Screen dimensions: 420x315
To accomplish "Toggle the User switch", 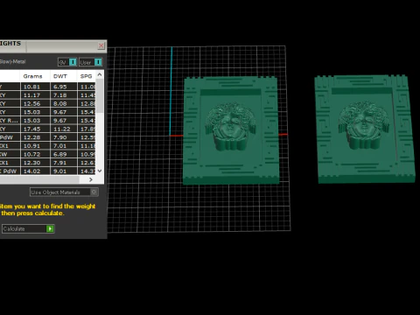I will click(91, 62).
